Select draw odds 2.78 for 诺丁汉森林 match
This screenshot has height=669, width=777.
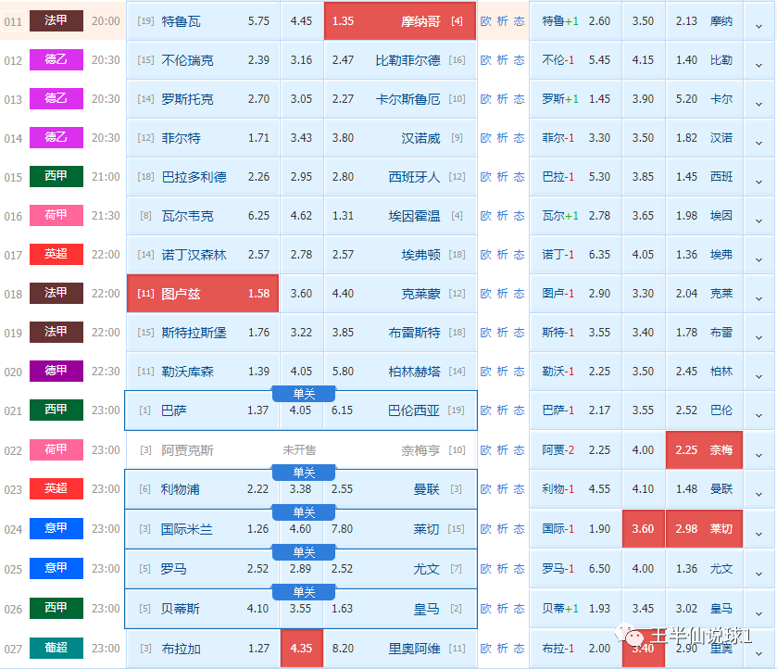tap(301, 255)
